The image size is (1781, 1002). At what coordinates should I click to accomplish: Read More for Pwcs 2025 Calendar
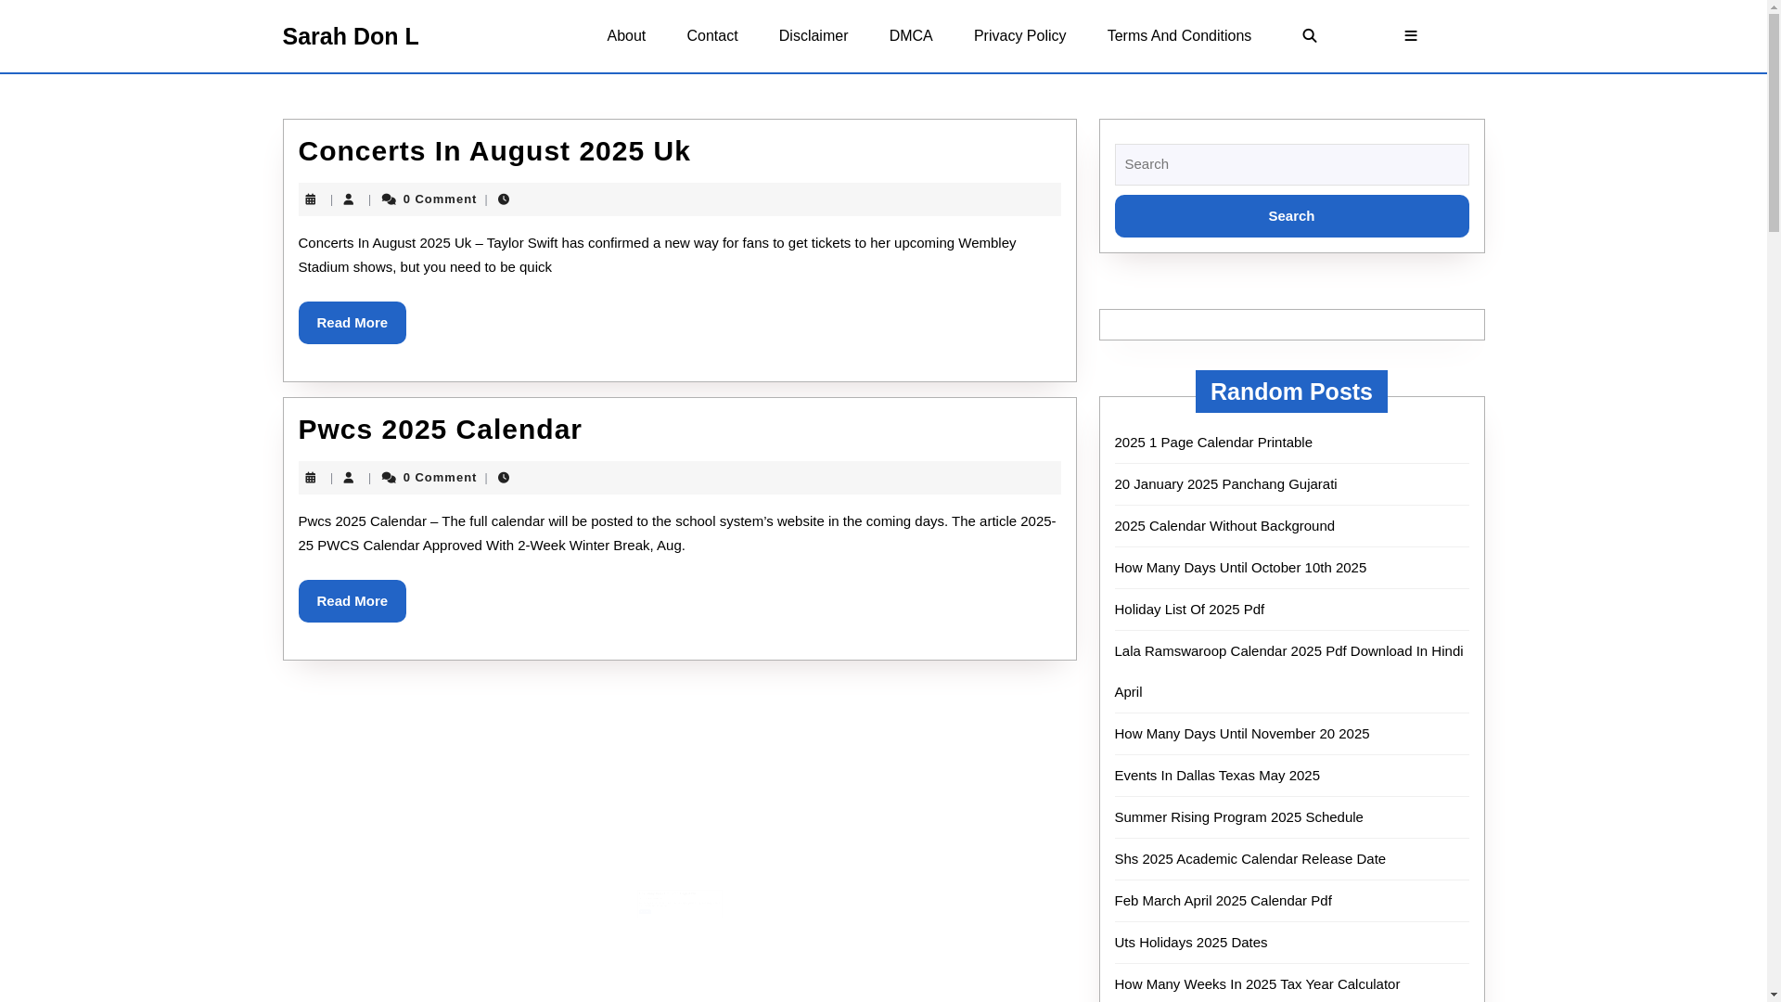pyautogui.click(x=352, y=601)
